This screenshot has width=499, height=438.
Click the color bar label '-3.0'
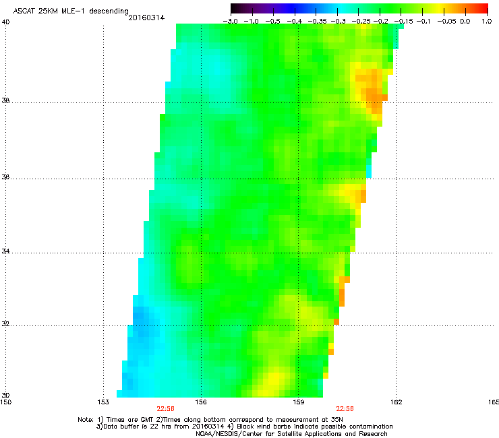tap(230, 22)
